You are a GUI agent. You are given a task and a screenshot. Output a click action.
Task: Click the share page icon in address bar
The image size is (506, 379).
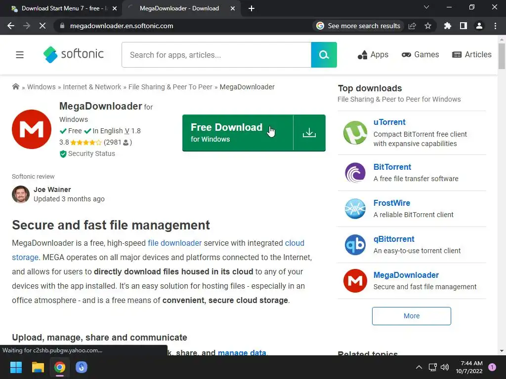(x=412, y=26)
